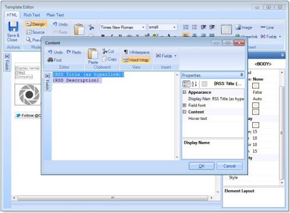
Task: Click the OK button
Action: [201, 166]
